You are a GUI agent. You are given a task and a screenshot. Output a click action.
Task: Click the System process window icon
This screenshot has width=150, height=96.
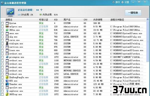pos(7,23)
